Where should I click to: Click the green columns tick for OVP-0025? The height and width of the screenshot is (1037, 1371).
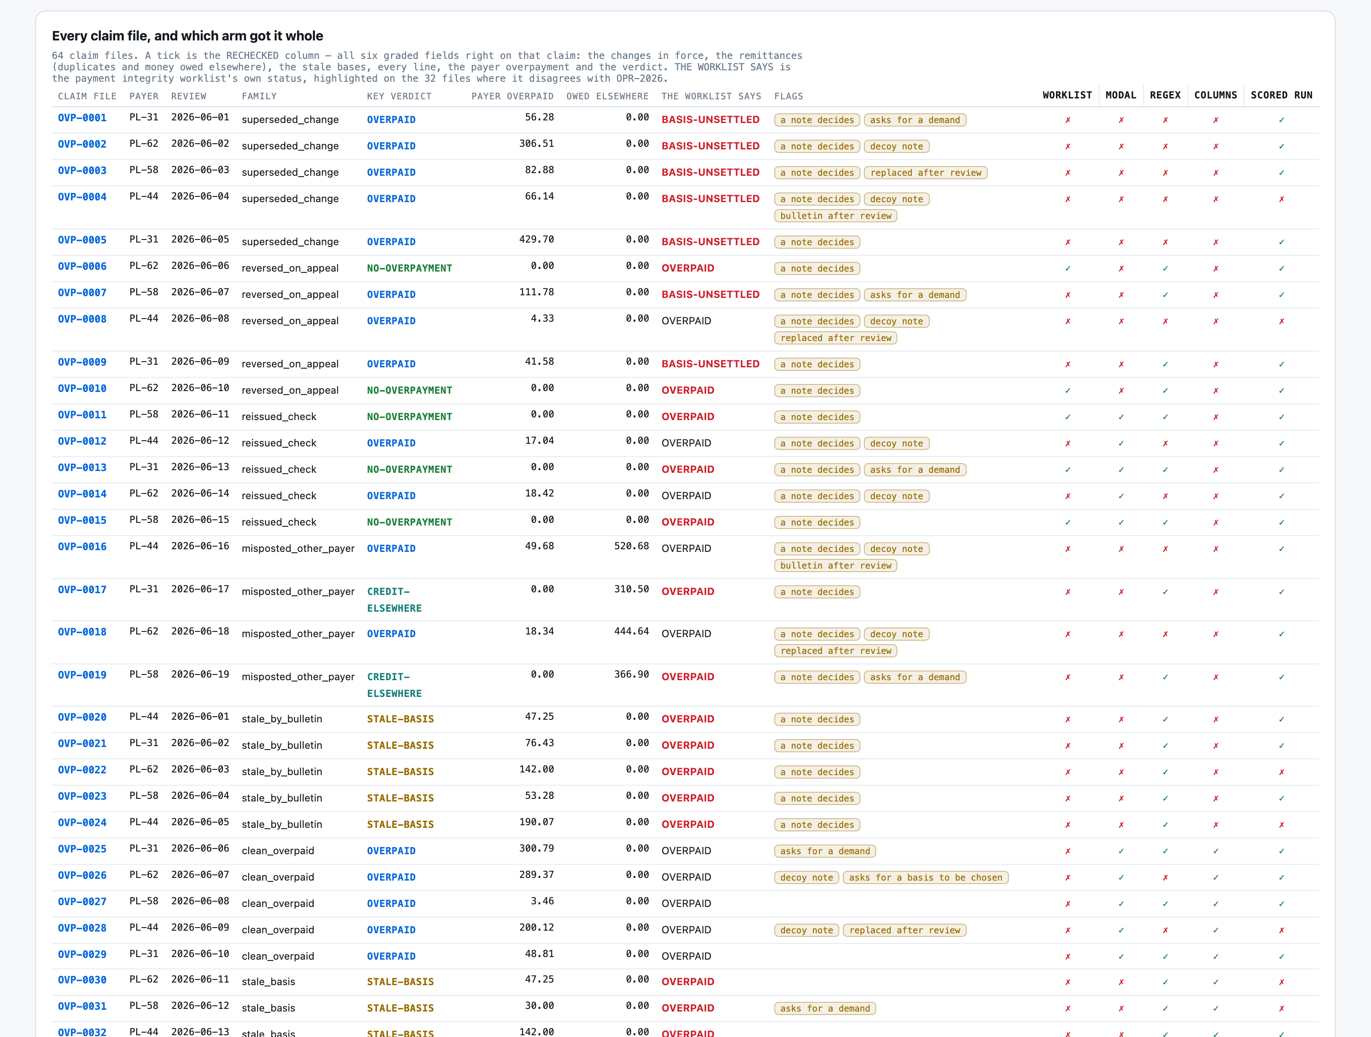pyautogui.click(x=1215, y=851)
